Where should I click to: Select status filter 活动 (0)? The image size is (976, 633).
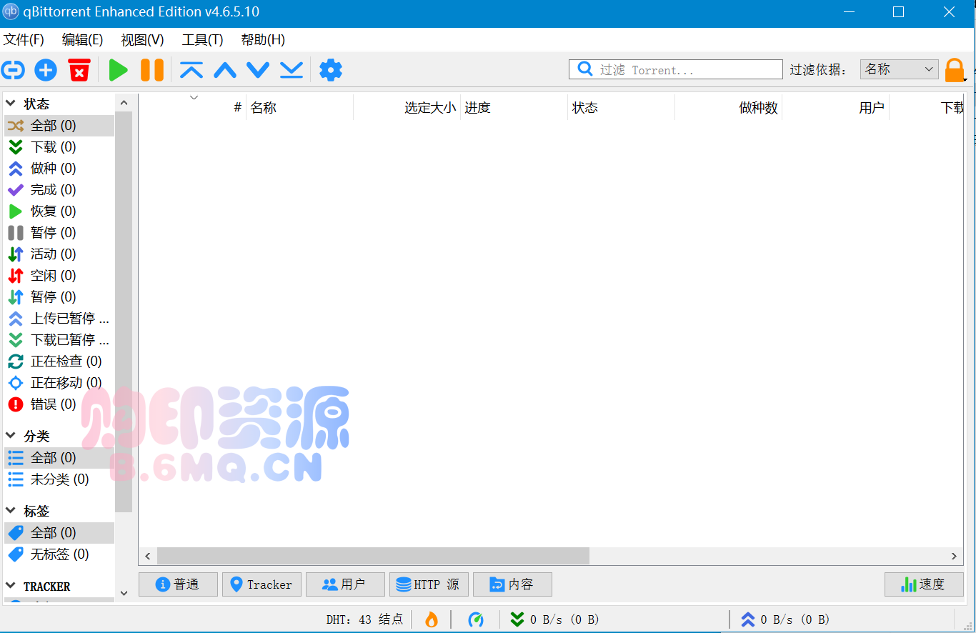[x=59, y=254]
